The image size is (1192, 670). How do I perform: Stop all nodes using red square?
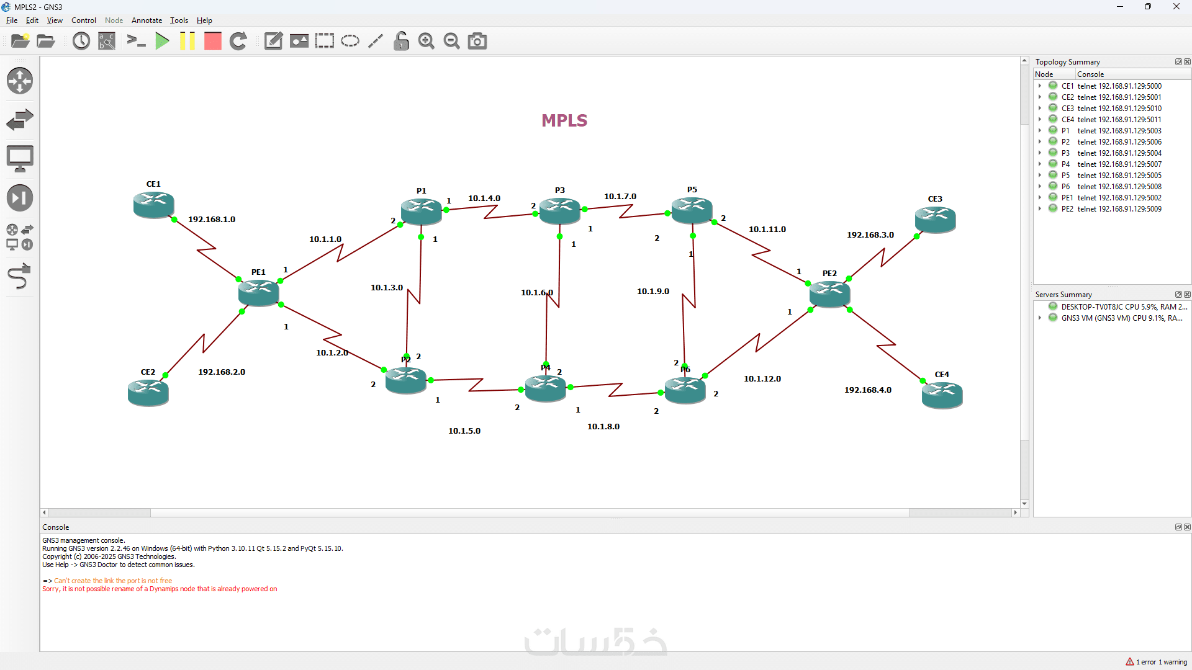pos(213,42)
